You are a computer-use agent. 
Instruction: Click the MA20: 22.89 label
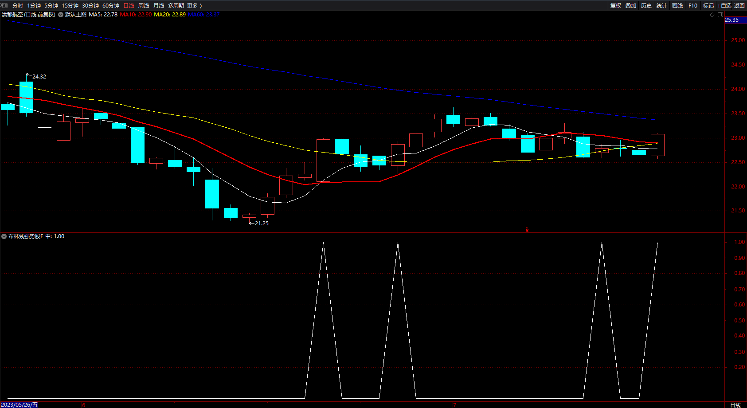[x=170, y=15]
